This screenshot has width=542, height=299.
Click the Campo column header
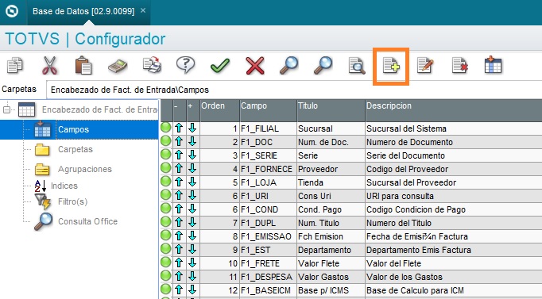coord(269,110)
